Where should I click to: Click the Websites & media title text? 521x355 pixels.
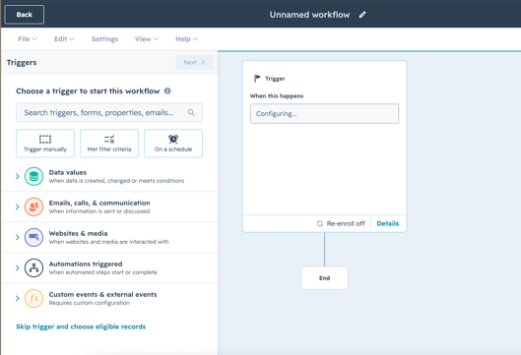pyautogui.click(x=78, y=234)
